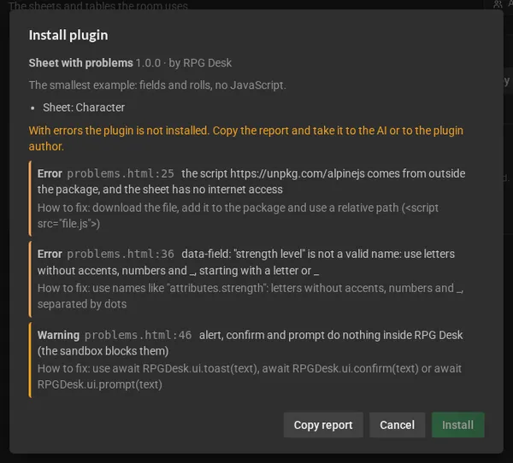Image resolution: width=513 pixels, height=463 pixels.
Task: Select the 'Install plugin' dialog title
Action: [68, 35]
